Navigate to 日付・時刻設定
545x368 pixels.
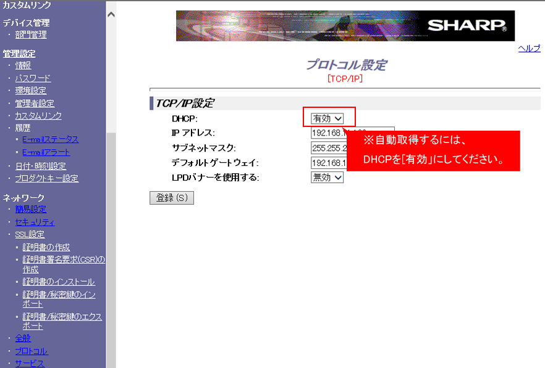pyautogui.click(x=40, y=166)
